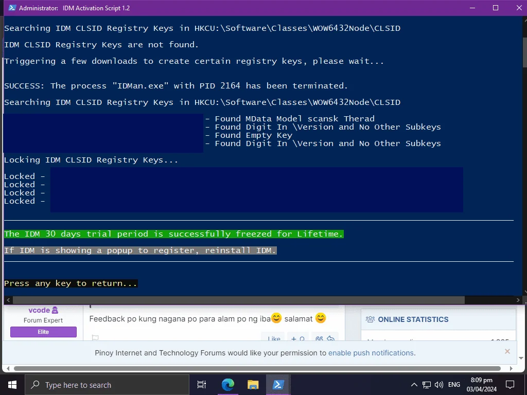Click the Elite badge under vcode
The height and width of the screenshot is (395, 527).
(x=43, y=332)
